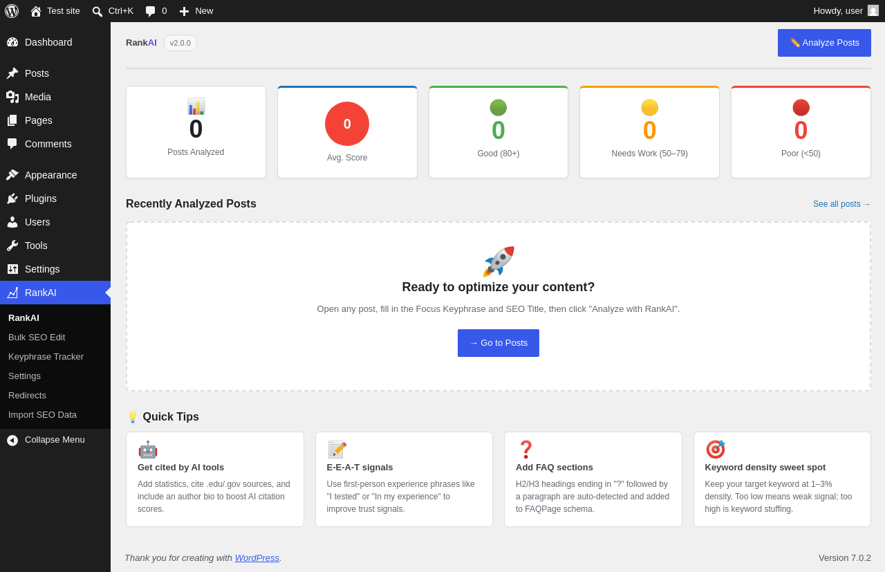This screenshot has height=572, width=885.
Task: Click the RankAI chart icon in sidebar
Action: (x=12, y=293)
